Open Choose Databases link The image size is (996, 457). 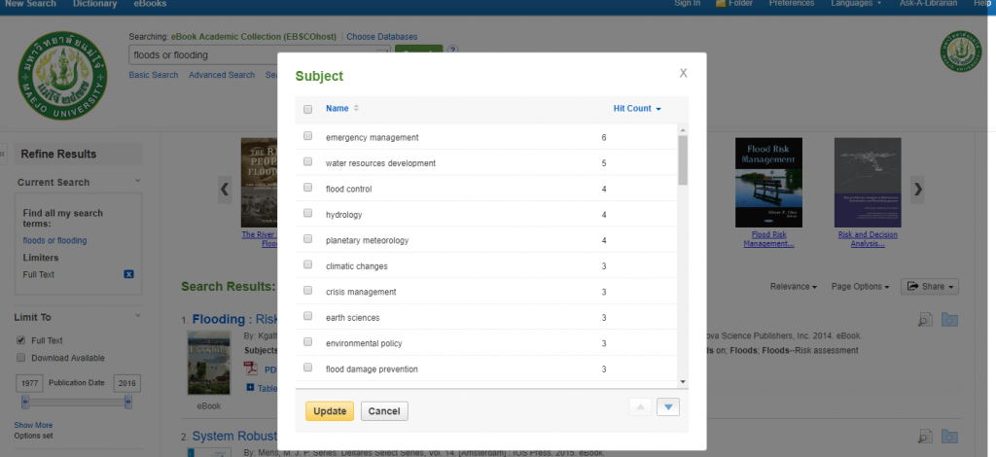click(381, 37)
